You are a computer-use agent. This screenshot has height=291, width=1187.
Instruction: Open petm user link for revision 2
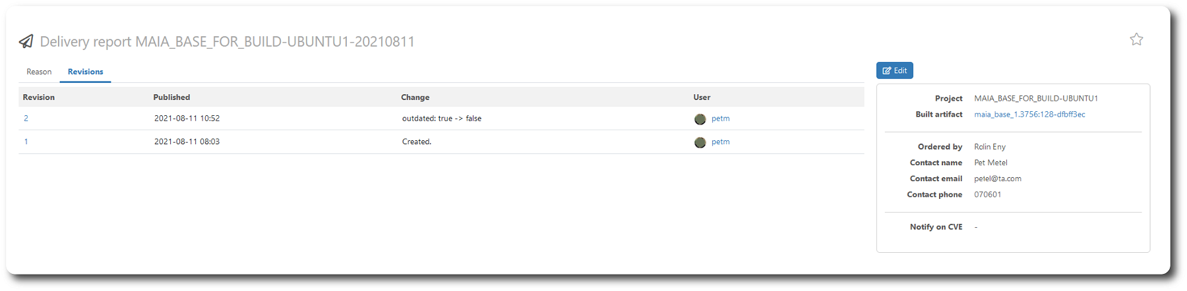click(x=721, y=119)
